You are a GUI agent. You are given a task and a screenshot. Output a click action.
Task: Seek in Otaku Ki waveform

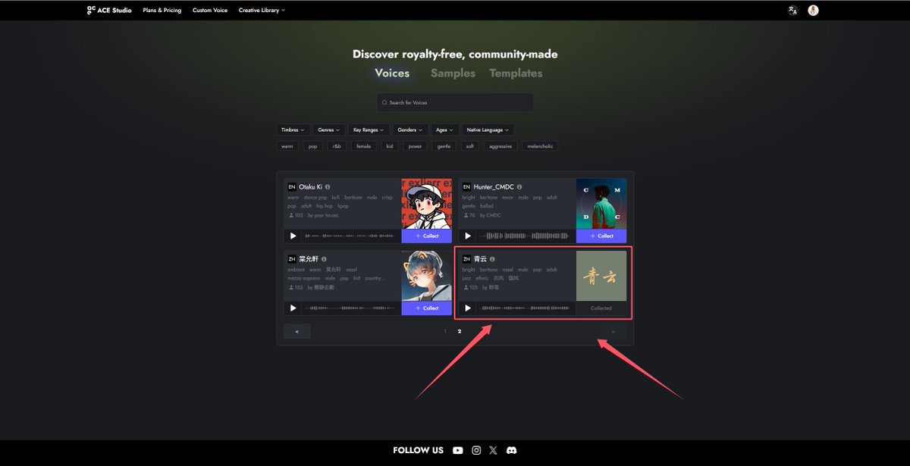[350, 236]
